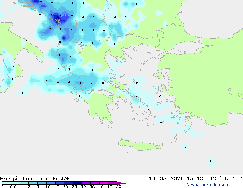The image size is (243, 188).
Task: Click the 0.5–1 mm legend swatch
Action: click(x=15, y=183)
